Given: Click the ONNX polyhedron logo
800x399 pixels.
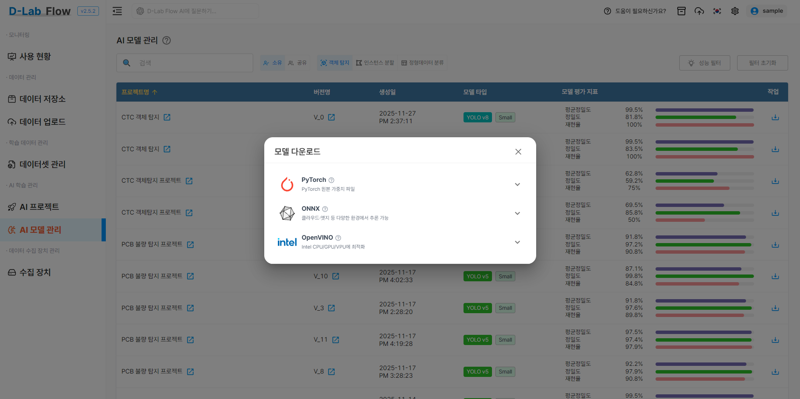Looking at the screenshot, I should click(x=287, y=213).
